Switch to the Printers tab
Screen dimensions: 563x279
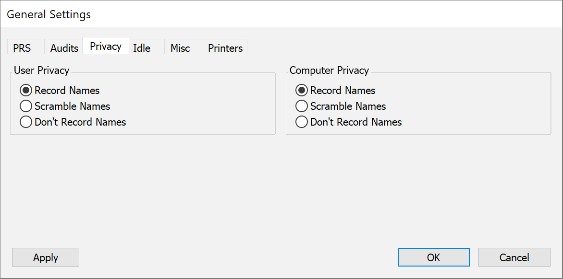coord(225,48)
